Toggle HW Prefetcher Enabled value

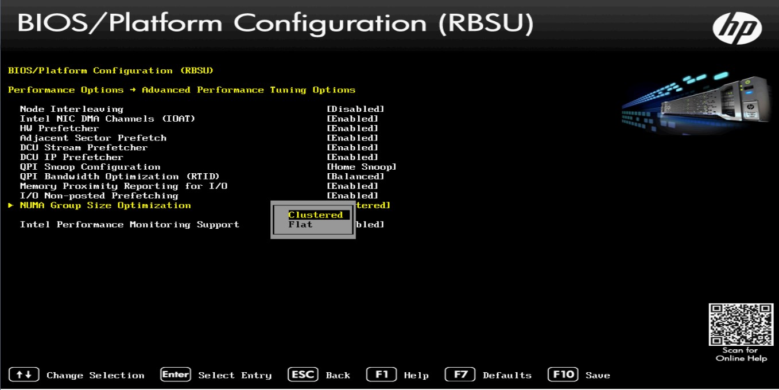point(352,128)
